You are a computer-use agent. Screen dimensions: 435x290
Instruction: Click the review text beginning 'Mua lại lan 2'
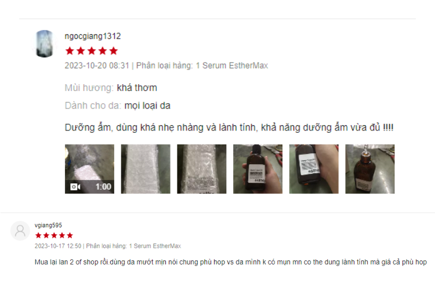click(x=230, y=262)
